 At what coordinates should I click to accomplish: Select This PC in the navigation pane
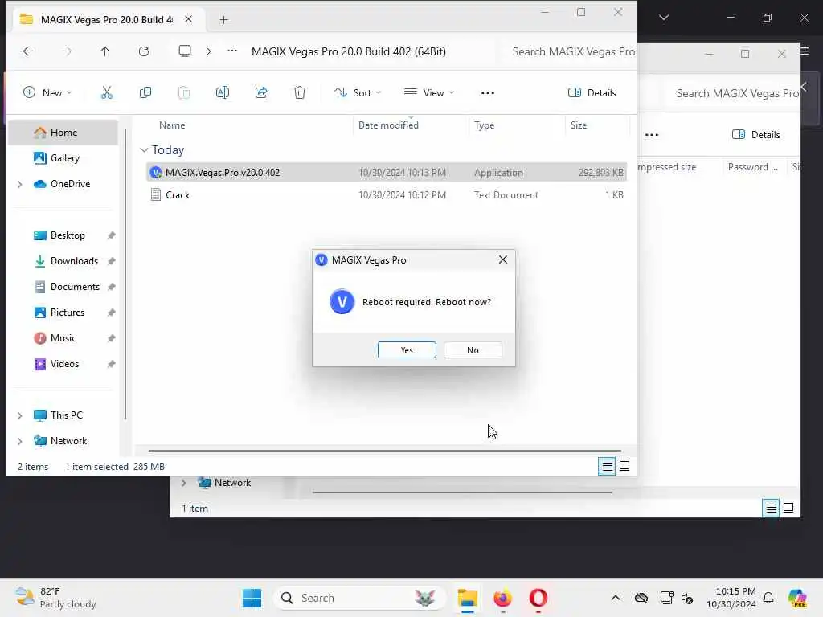66,415
